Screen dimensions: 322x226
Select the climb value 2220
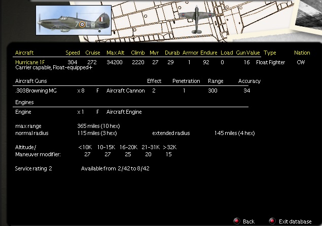138,62
